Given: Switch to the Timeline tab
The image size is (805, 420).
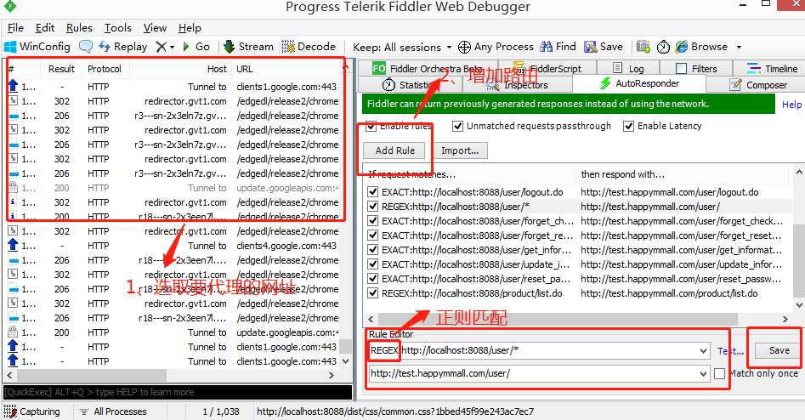Looking at the screenshot, I should (771, 68).
